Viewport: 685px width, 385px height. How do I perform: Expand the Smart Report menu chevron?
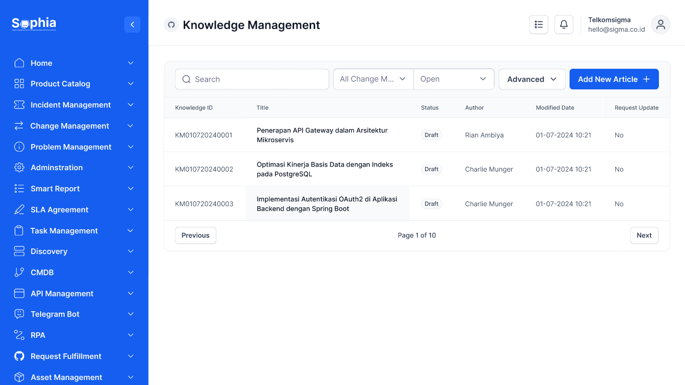pos(130,189)
